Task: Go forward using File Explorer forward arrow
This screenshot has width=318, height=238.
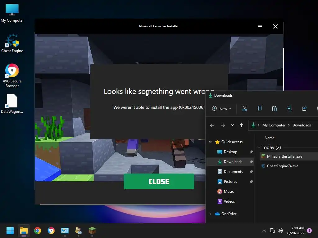Action: 223,125
